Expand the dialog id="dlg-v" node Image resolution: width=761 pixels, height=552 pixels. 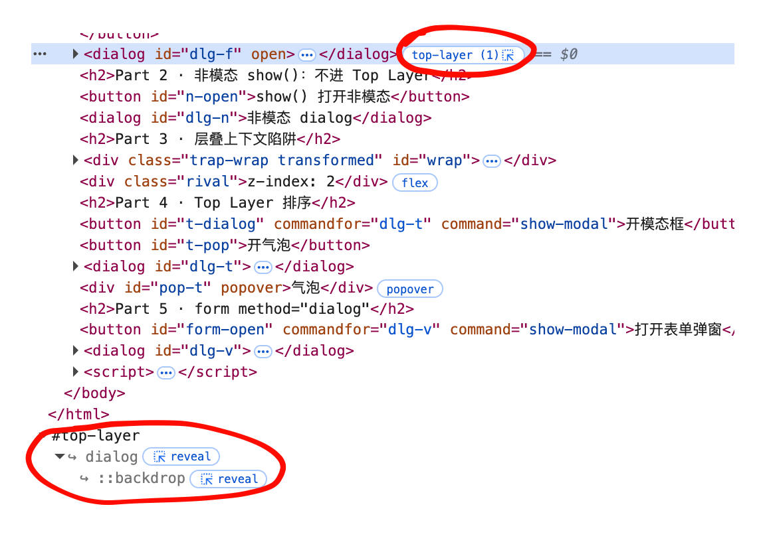(x=75, y=350)
